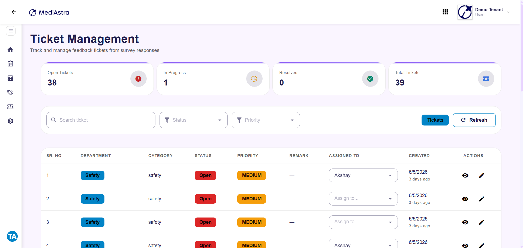Open the dashboard layout icon in sidebar
Image resolution: width=523 pixels, height=248 pixels.
(10, 78)
